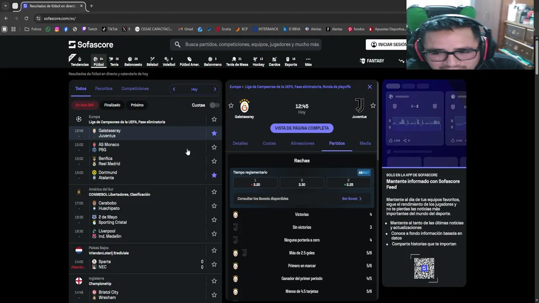Close the Galatasaray vs Juventus match panel
539x303 pixels.
[x=370, y=87]
